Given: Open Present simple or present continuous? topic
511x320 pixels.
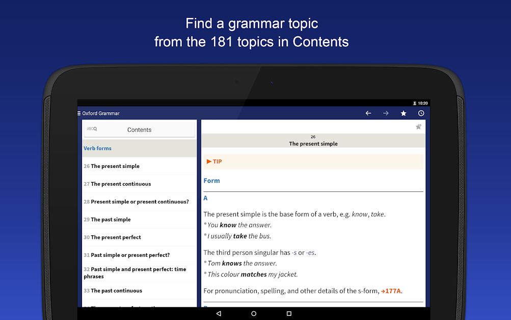Looking at the screenshot, I should pyautogui.click(x=139, y=202).
